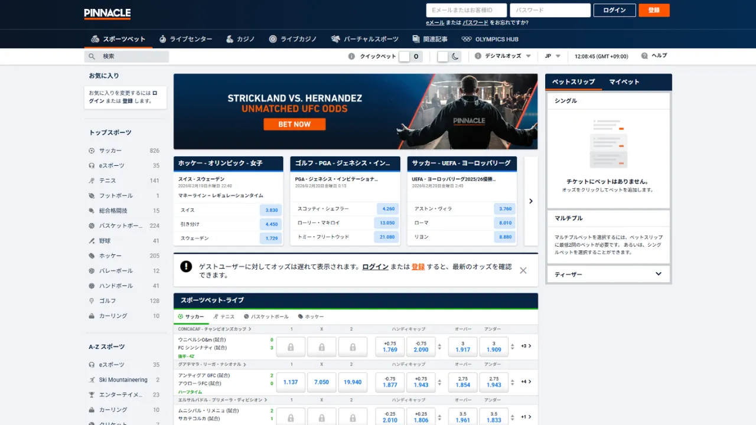The width and height of the screenshot is (756, 425).
Task: Open the help question mark icon
Action: [x=644, y=56]
